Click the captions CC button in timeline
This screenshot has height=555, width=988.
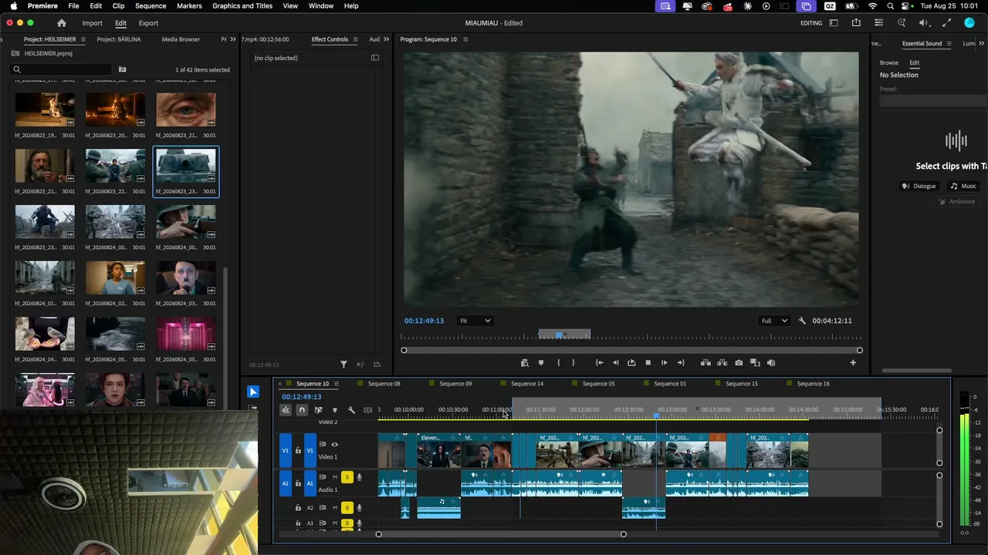367,410
